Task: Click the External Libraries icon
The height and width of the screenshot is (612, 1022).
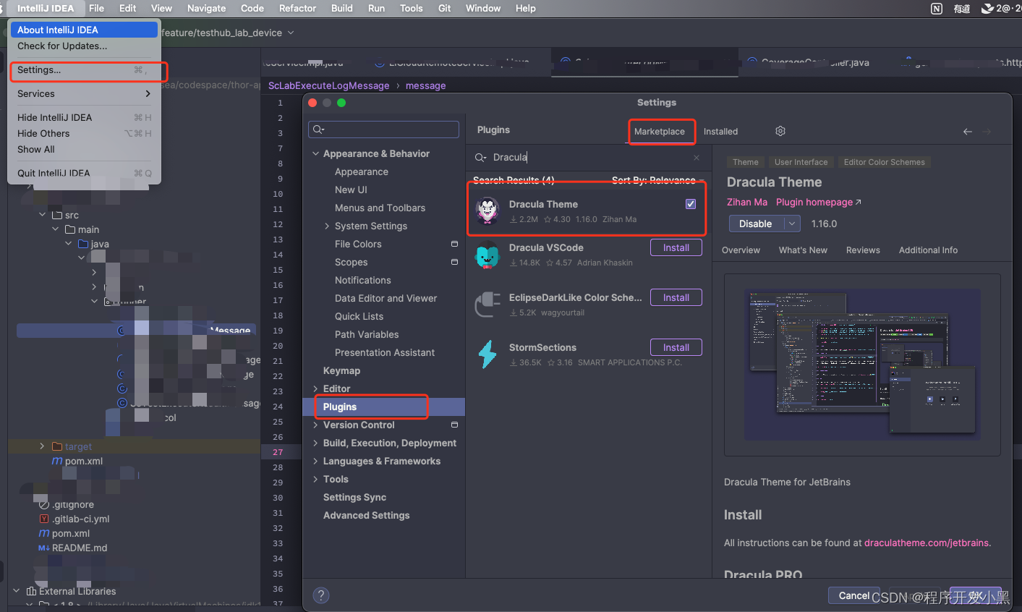Action: tap(31, 591)
